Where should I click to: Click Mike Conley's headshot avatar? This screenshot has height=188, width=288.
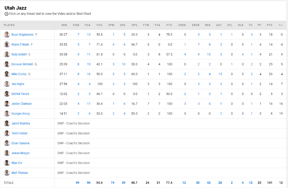7,74
